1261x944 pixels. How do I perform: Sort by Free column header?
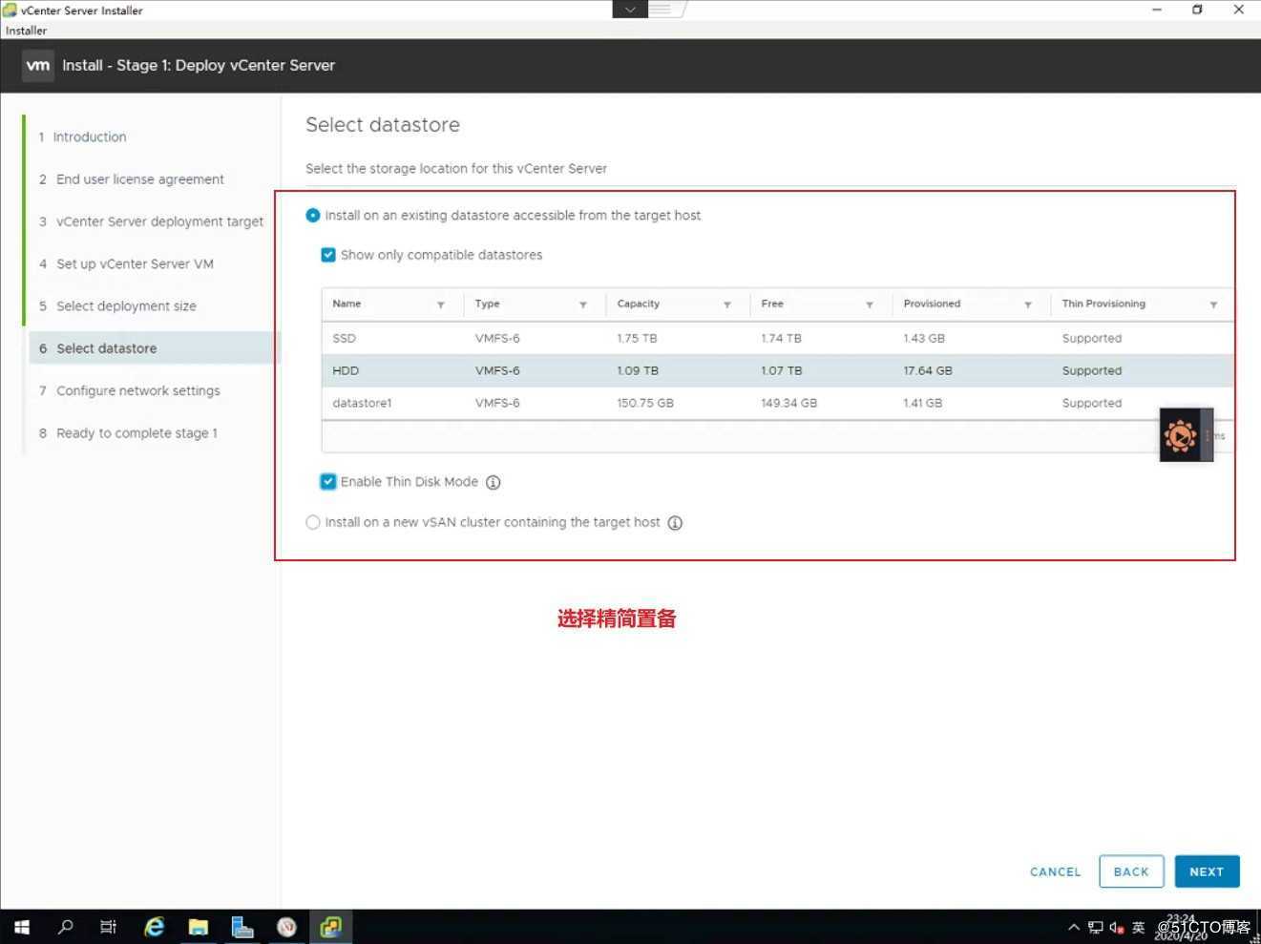point(772,304)
